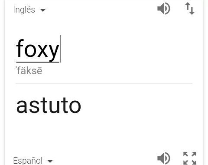Image resolution: width=208 pixels, height=165 pixels.
Task: Place cursor at end of foxy
Action: pos(60,49)
